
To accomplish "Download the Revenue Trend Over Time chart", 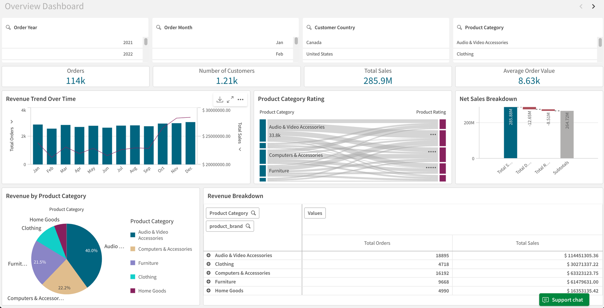I will pos(220,99).
